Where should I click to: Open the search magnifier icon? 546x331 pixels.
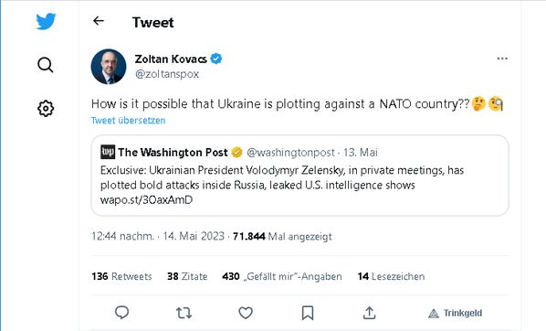click(46, 65)
